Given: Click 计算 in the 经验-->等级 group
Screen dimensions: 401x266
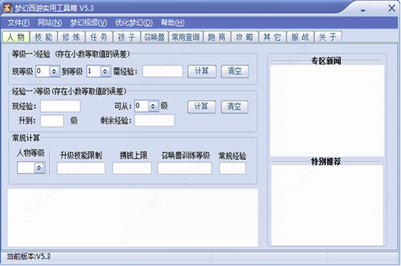Looking at the screenshot, I should point(201,106).
